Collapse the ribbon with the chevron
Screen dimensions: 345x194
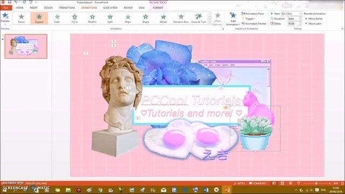tap(342, 29)
